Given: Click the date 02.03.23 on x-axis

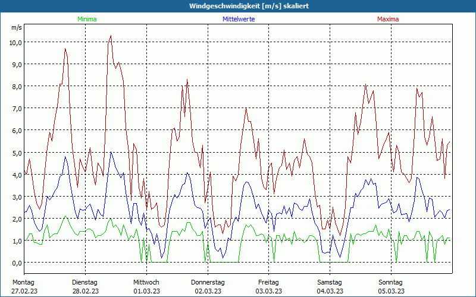Looking at the screenshot, I should pos(208,291).
